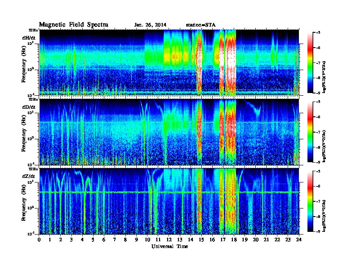Click the "32Hz" top label of dD/dt panel

33,99
